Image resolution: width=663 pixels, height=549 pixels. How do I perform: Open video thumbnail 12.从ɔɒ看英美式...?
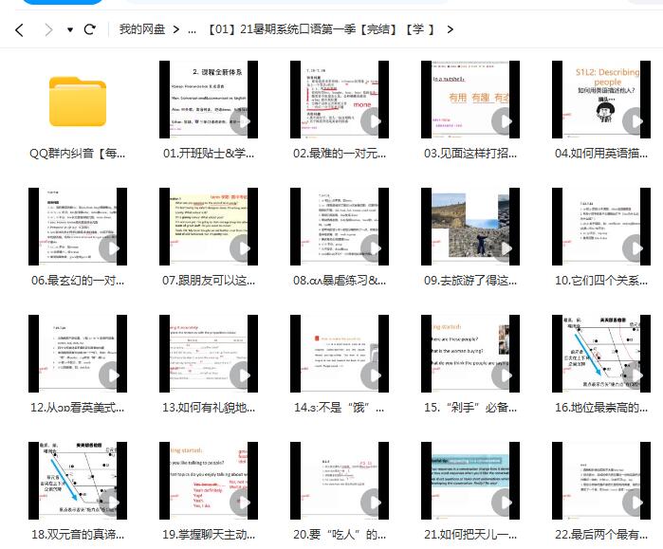78,354
